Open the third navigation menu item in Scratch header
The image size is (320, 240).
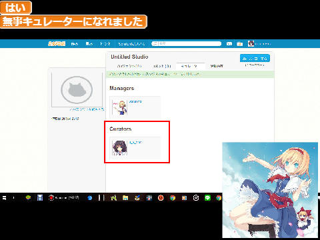[105, 44]
